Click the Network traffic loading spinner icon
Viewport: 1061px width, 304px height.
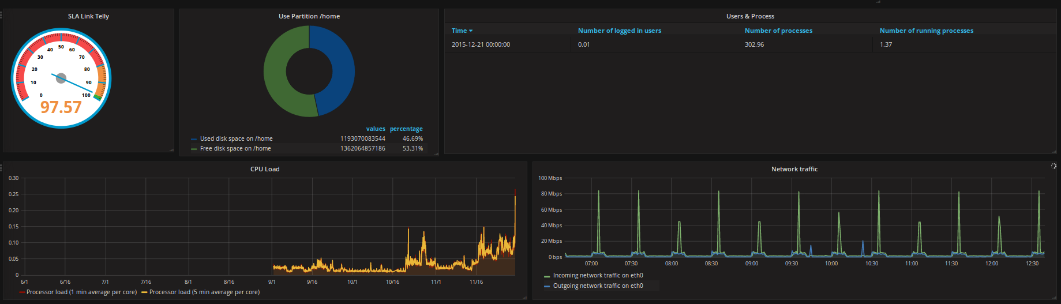(1053, 166)
